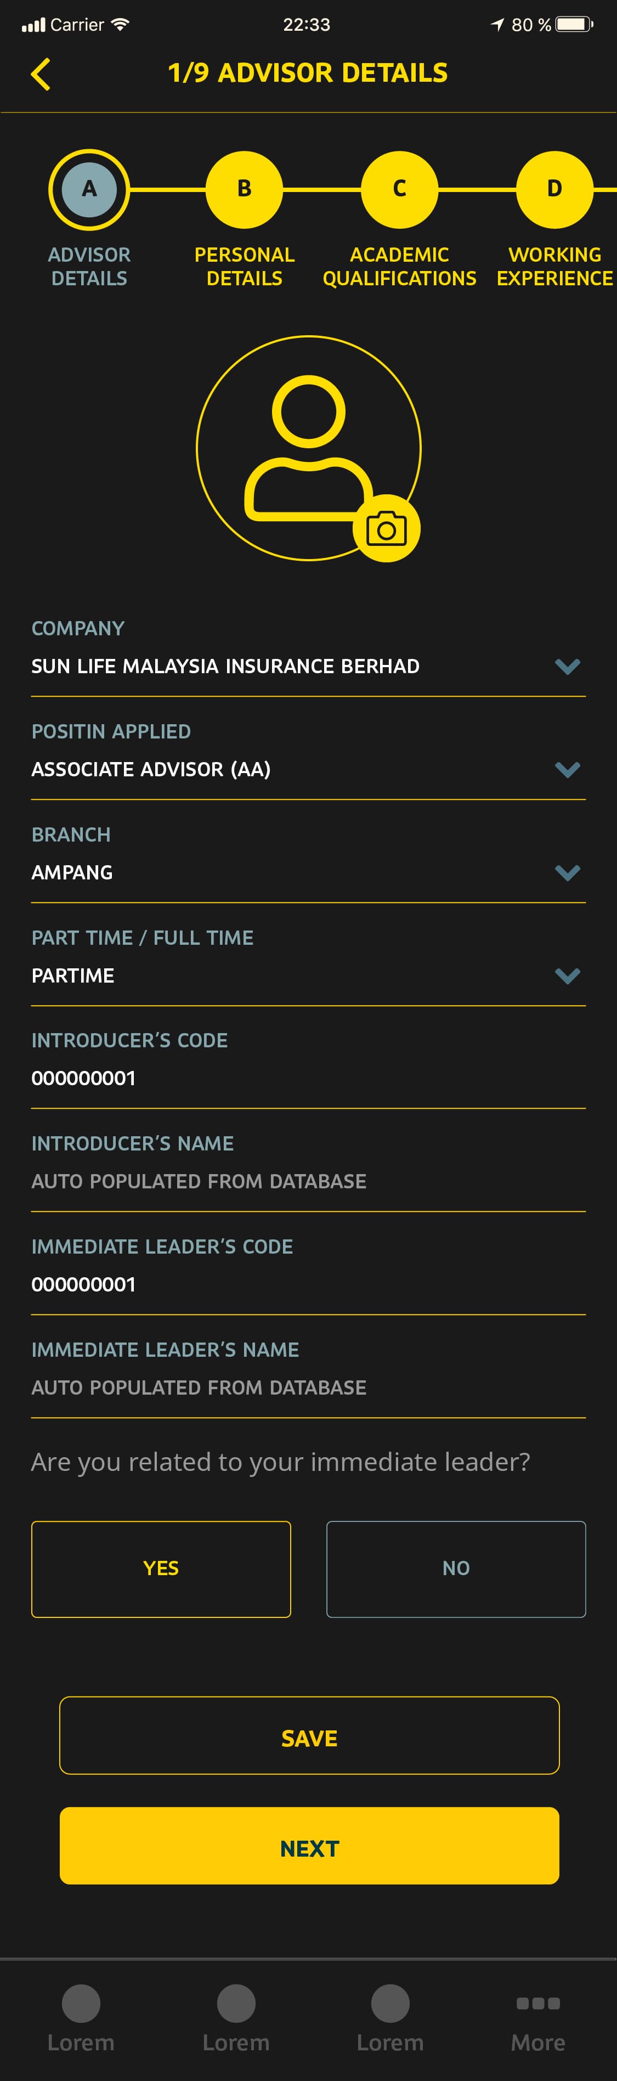Open the More menu icon
617x2081 pixels.
[538, 2003]
